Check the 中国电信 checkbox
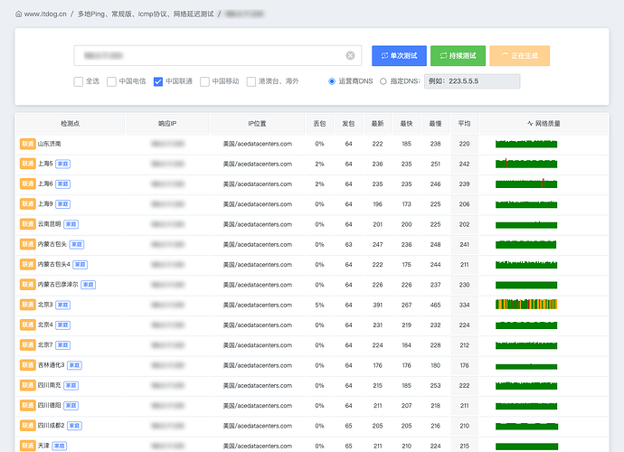Image resolution: width=624 pixels, height=452 pixels. (x=112, y=81)
